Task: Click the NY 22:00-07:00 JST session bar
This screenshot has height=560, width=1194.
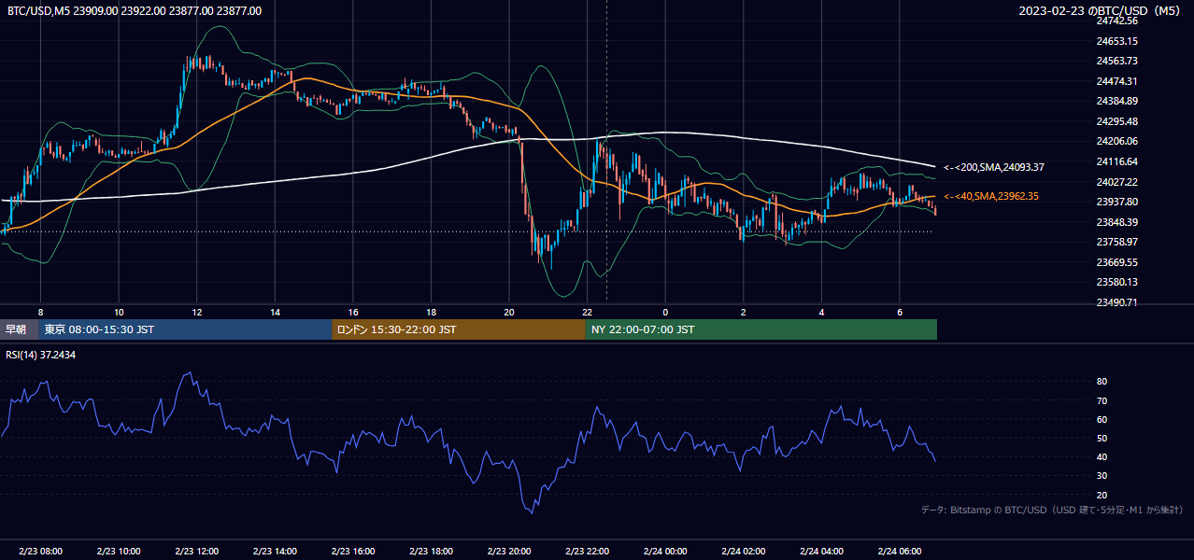Action: click(x=761, y=329)
